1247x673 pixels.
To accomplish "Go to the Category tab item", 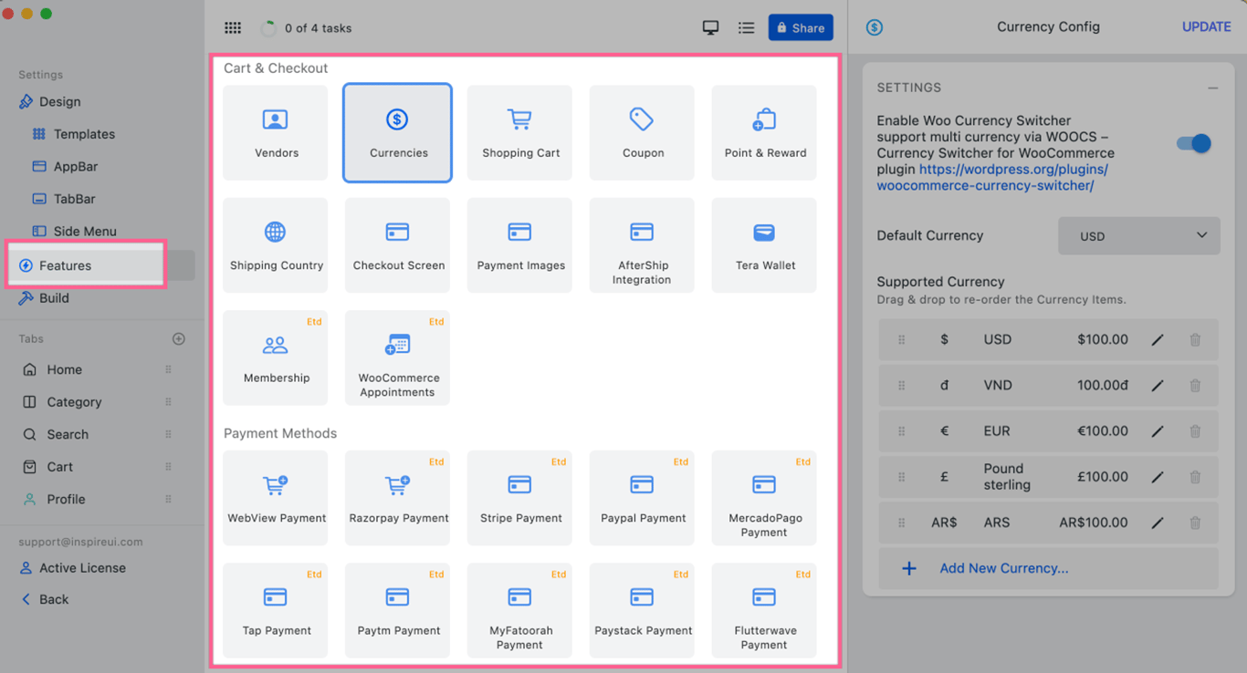I will [x=74, y=402].
